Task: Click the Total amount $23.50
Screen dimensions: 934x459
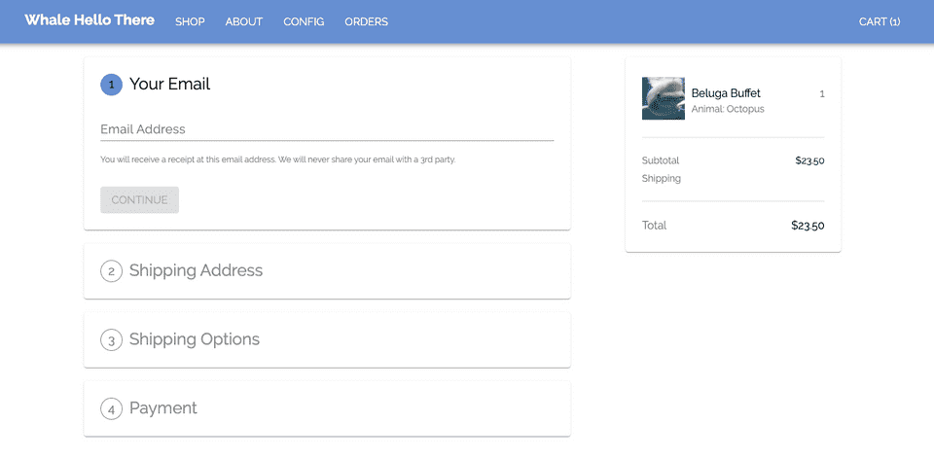Action: 808,225
